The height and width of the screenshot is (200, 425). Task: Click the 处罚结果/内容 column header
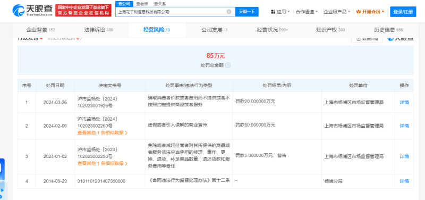[277, 85]
